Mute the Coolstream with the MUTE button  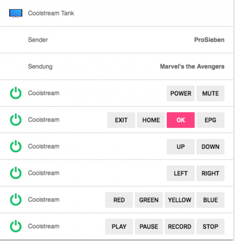(x=210, y=93)
